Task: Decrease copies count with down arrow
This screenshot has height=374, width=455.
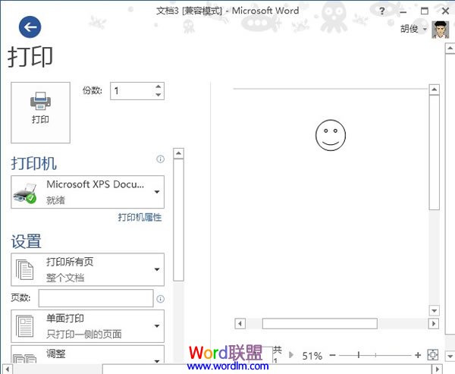Action: pos(158,96)
